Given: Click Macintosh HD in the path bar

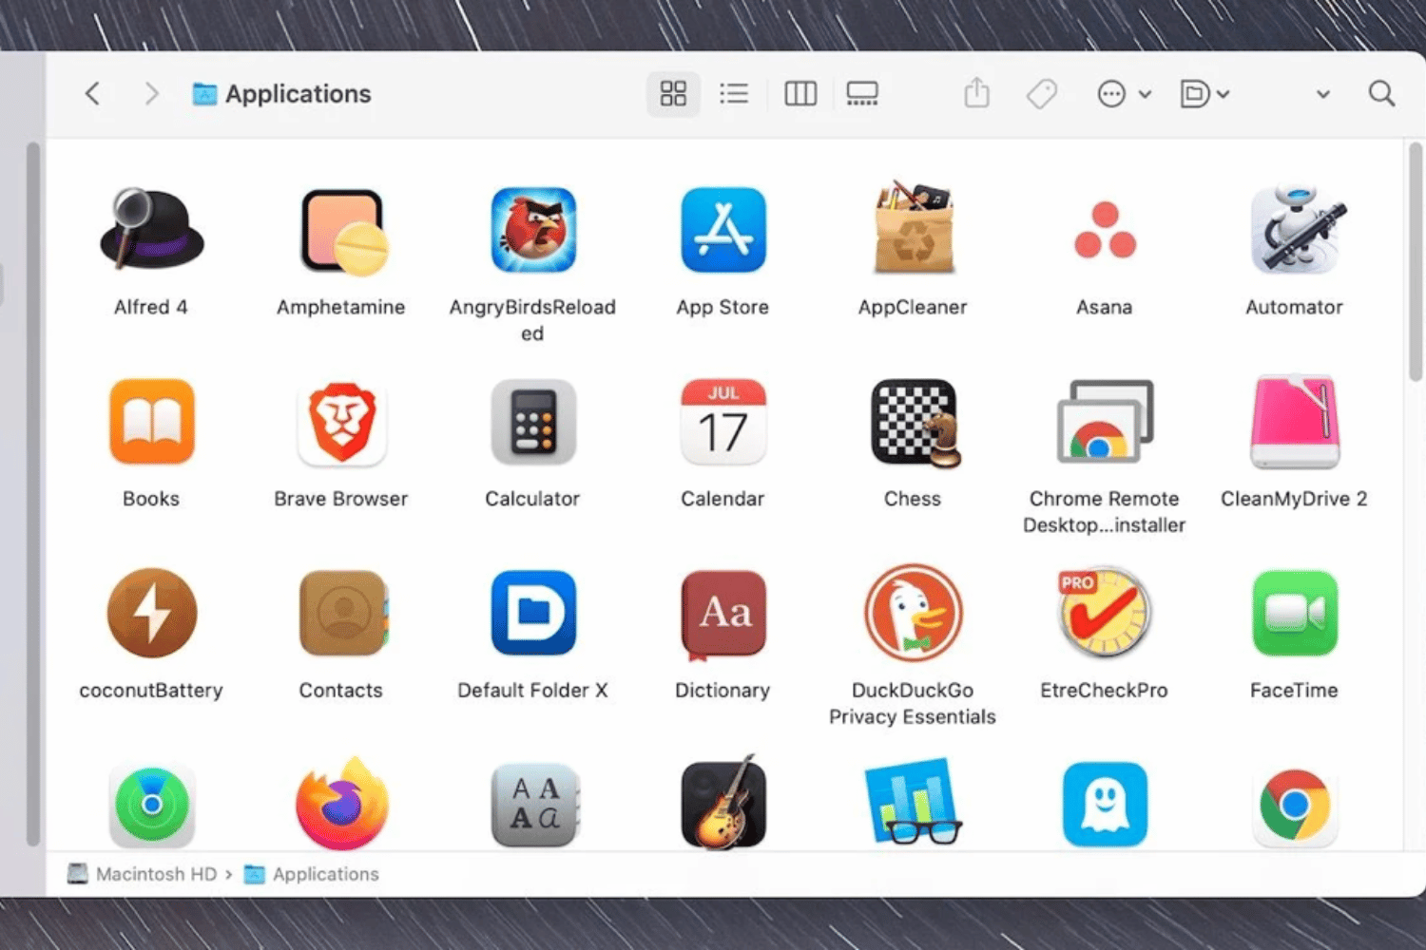Looking at the screenshot, I should click(142, 874).
